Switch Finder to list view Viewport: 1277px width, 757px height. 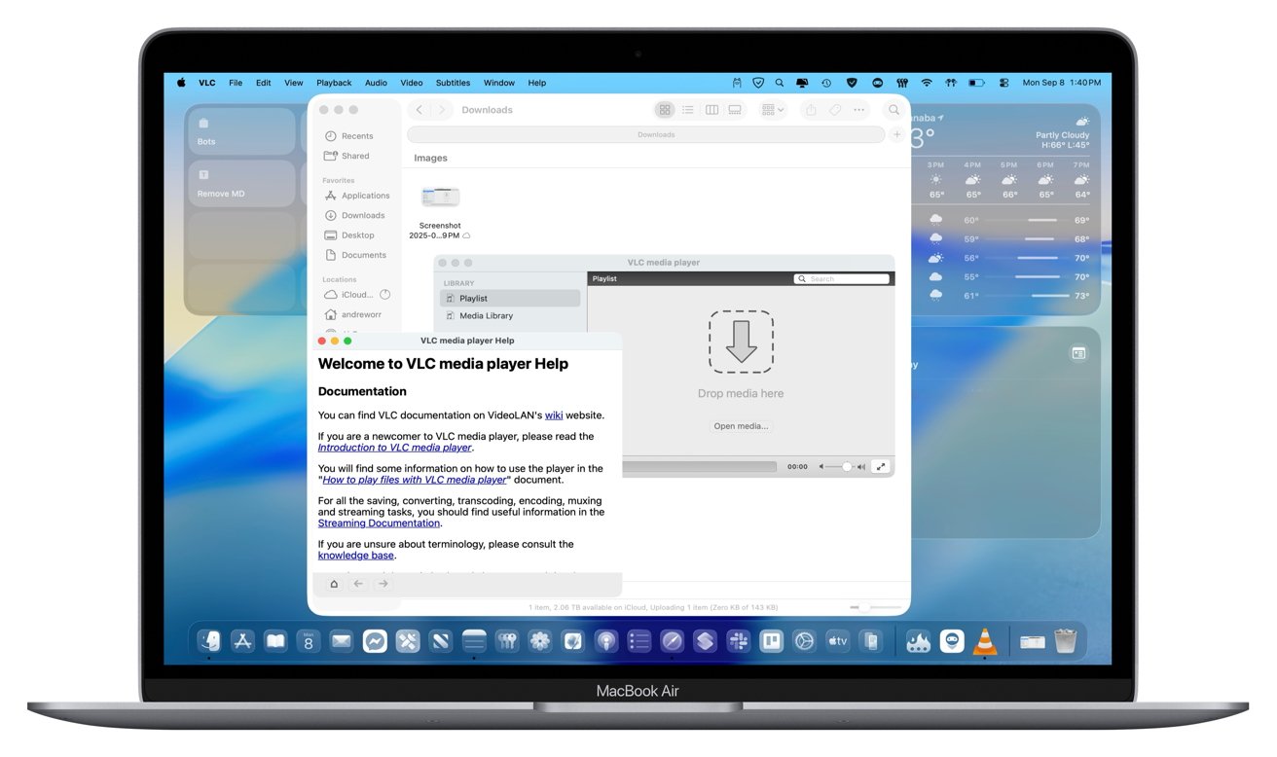pos(688,109)
